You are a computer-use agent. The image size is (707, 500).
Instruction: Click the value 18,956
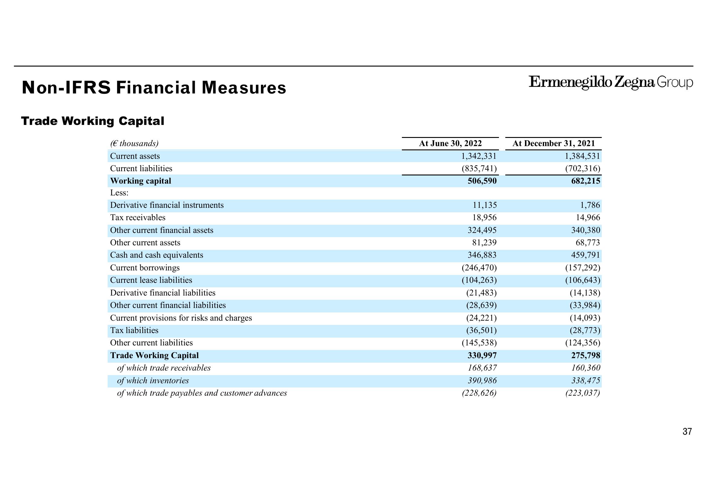coord(485,217)
